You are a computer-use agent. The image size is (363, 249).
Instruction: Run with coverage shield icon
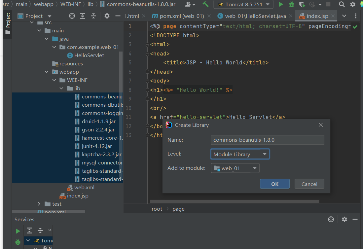[302, 4]
